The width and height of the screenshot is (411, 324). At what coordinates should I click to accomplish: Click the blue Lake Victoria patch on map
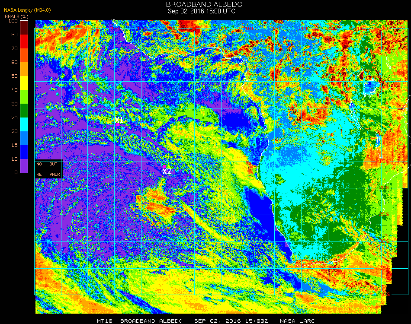point(370,89)
